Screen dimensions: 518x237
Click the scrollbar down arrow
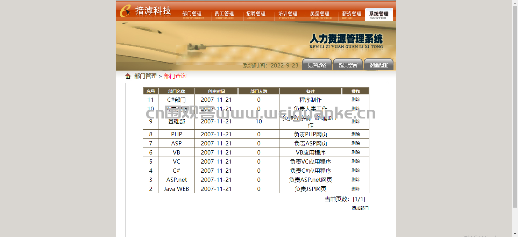click(x=515, y=234)
